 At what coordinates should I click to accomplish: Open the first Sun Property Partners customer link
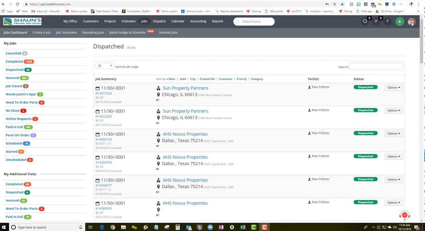(x=185, y=88)
